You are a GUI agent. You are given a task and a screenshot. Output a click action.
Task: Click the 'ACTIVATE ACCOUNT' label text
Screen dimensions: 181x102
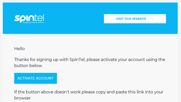(x=35, y=78)
